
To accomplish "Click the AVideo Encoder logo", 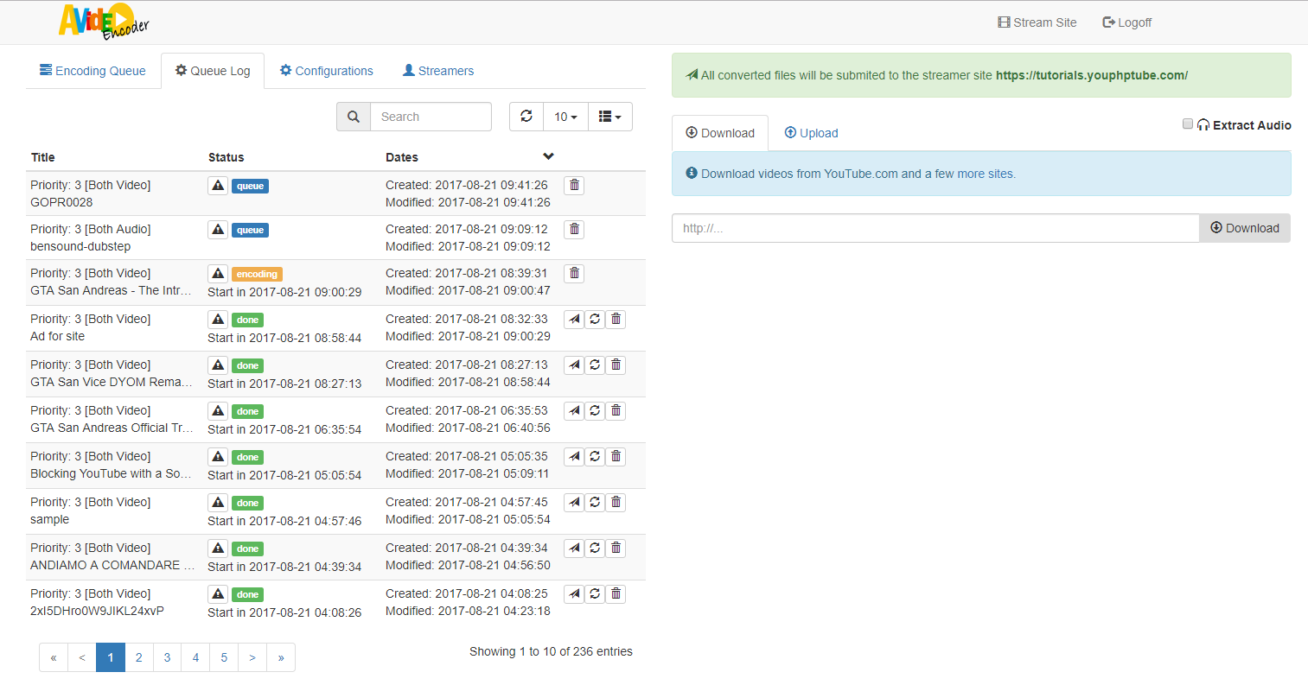I will point(103,22).
